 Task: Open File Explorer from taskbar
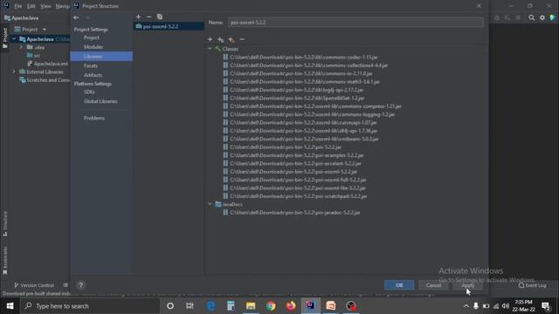pos(251,306)
